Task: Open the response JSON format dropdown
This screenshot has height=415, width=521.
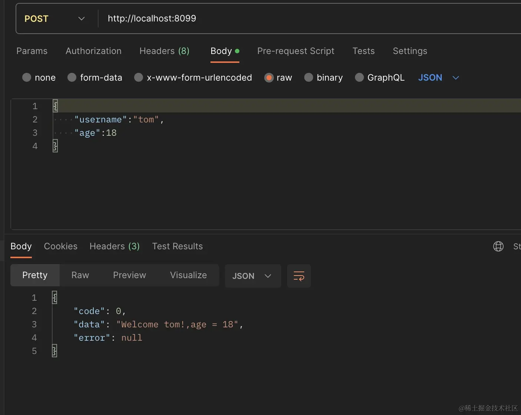Action: pos(252,276)
